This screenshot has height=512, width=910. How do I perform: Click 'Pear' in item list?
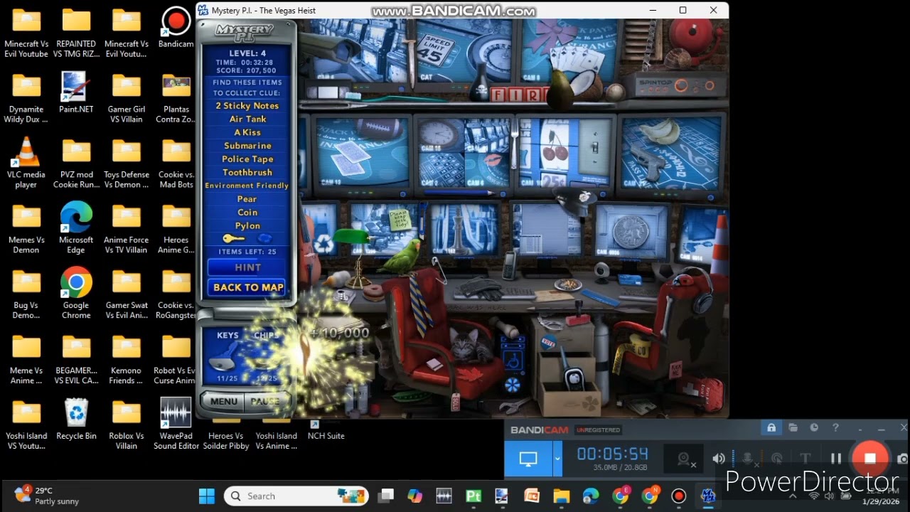(x=247, y=199)
